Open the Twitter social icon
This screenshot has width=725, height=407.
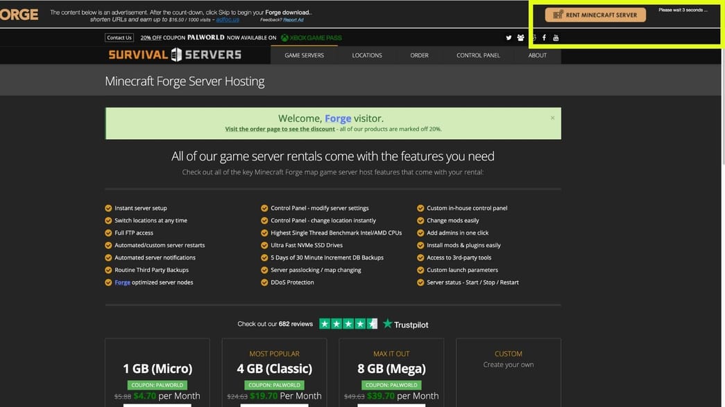coord(509,37)
